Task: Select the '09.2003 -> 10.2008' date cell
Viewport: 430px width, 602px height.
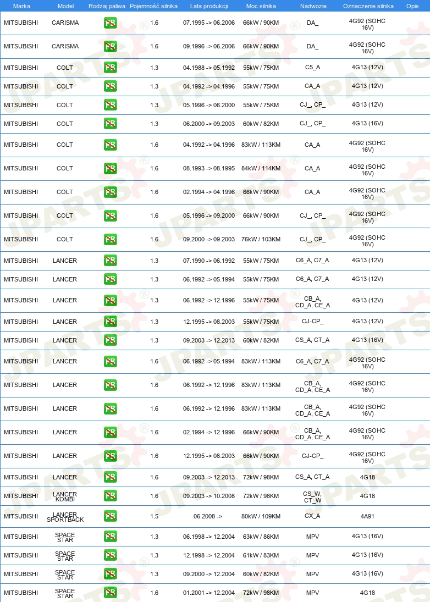Action: click(x=209, y=496)
